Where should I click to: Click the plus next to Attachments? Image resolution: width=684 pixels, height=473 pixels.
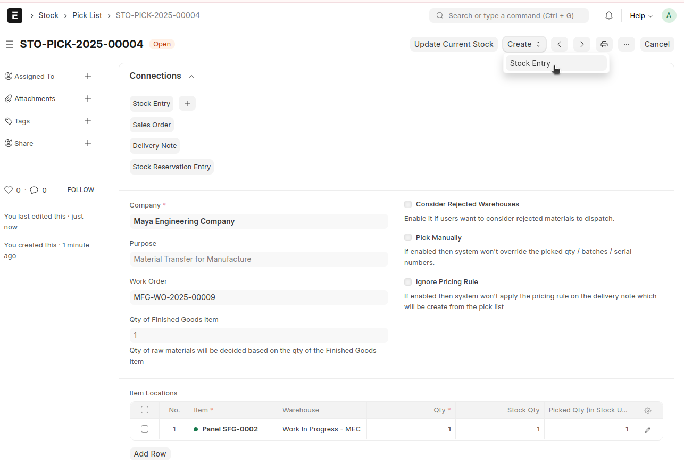pyautogui.click(x=88, y=98)
